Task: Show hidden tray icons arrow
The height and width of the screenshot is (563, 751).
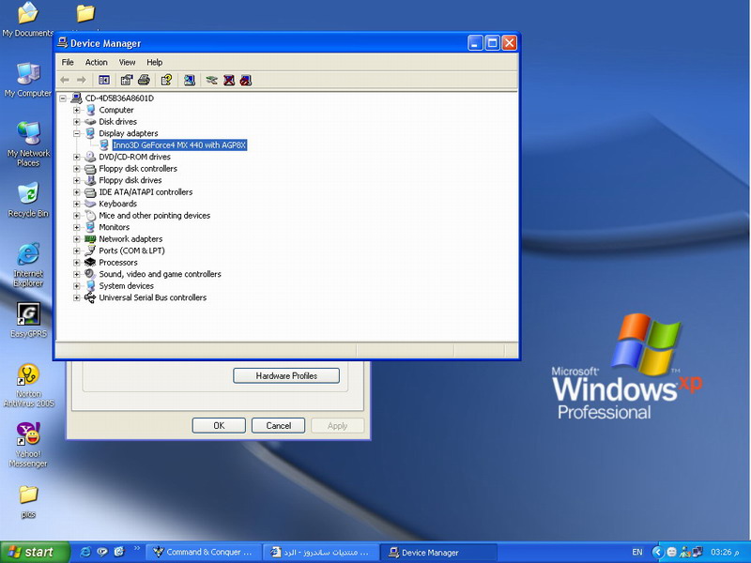Action: click(658, 552)
